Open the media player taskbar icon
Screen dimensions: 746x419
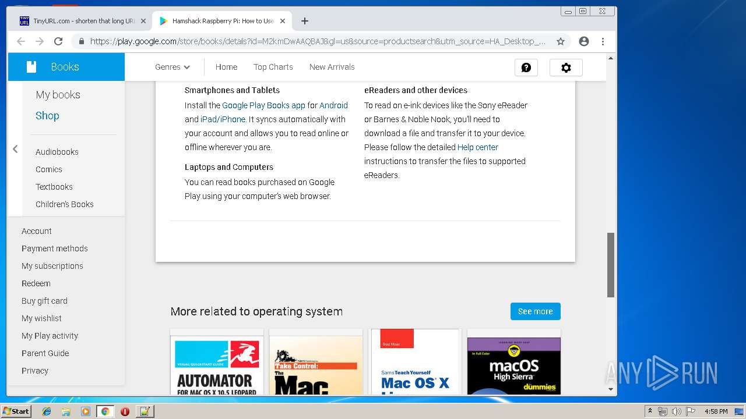(x=86, y=411)
